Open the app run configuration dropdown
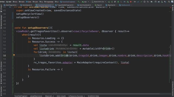Screen dimensions: 174x97 85,2
